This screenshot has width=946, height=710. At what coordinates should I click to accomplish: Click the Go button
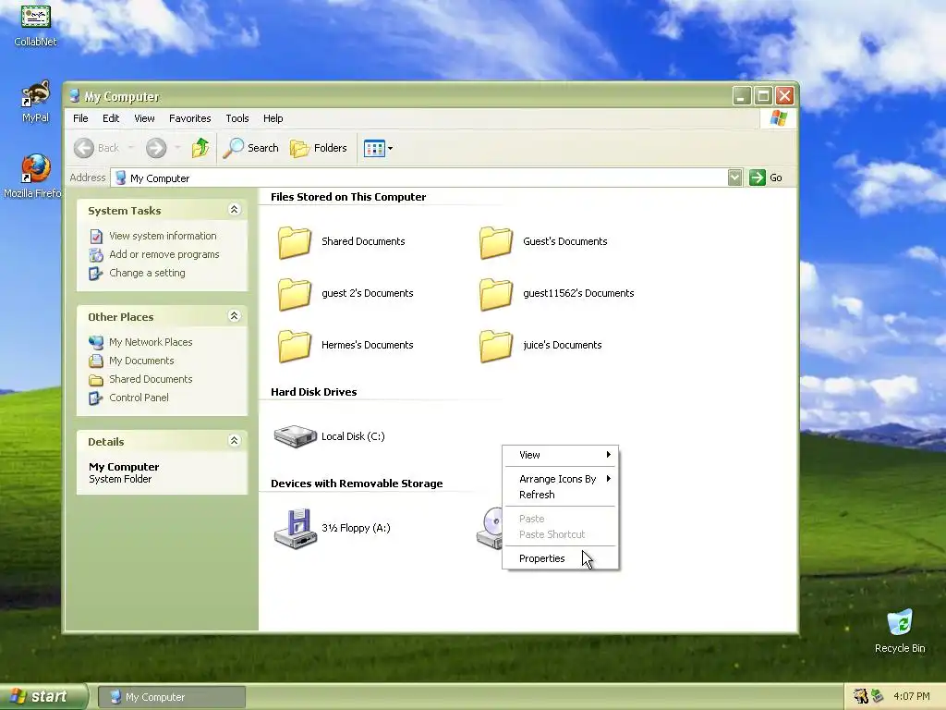click(x=766, y=177)
